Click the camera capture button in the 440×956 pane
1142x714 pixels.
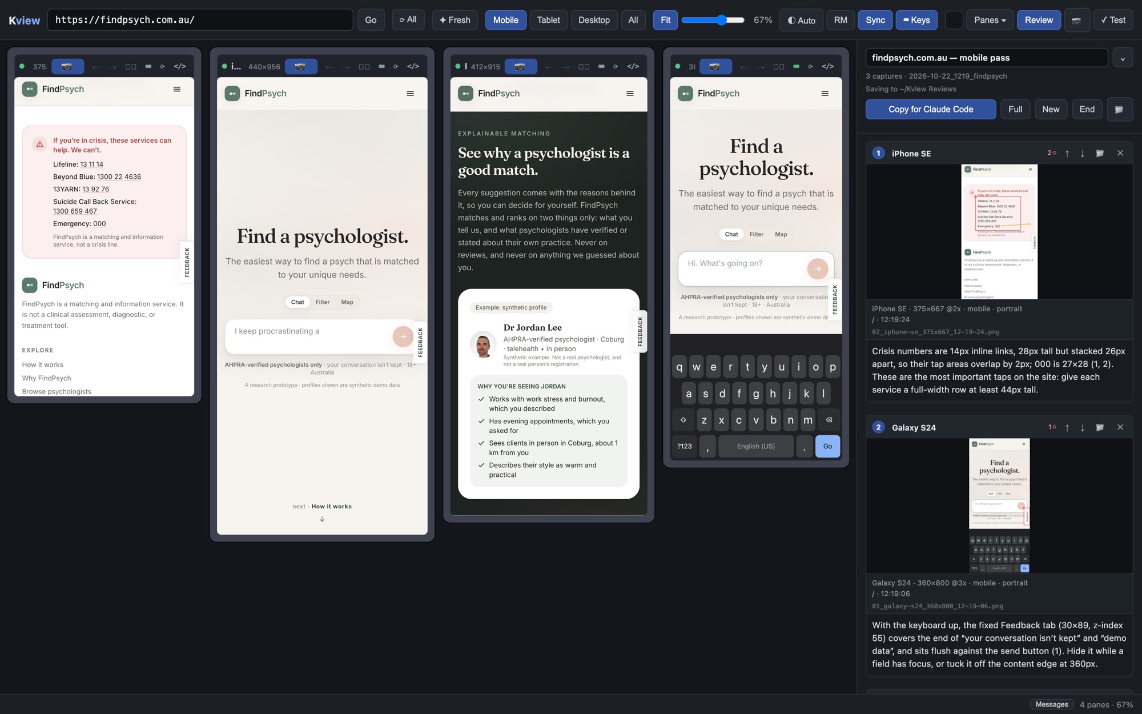300,67
